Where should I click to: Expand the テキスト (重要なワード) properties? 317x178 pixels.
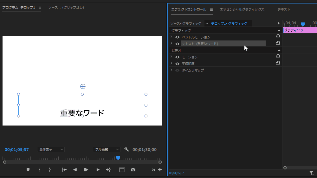(171, 43)
